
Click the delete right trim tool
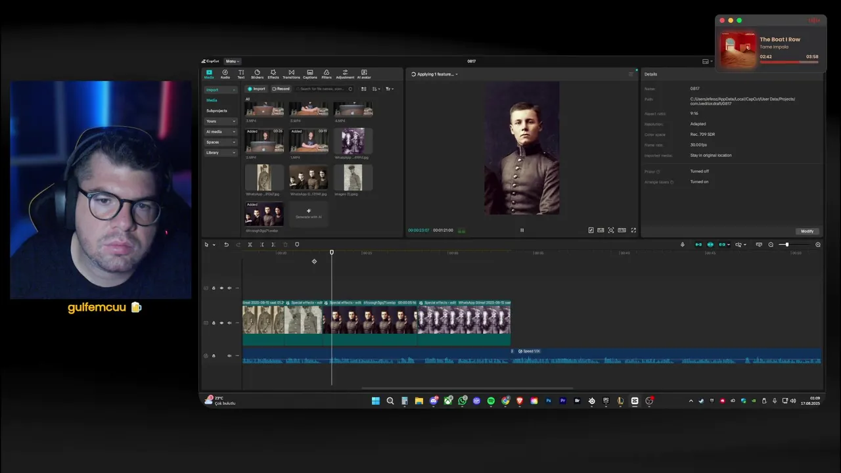(x=273, y=244)
